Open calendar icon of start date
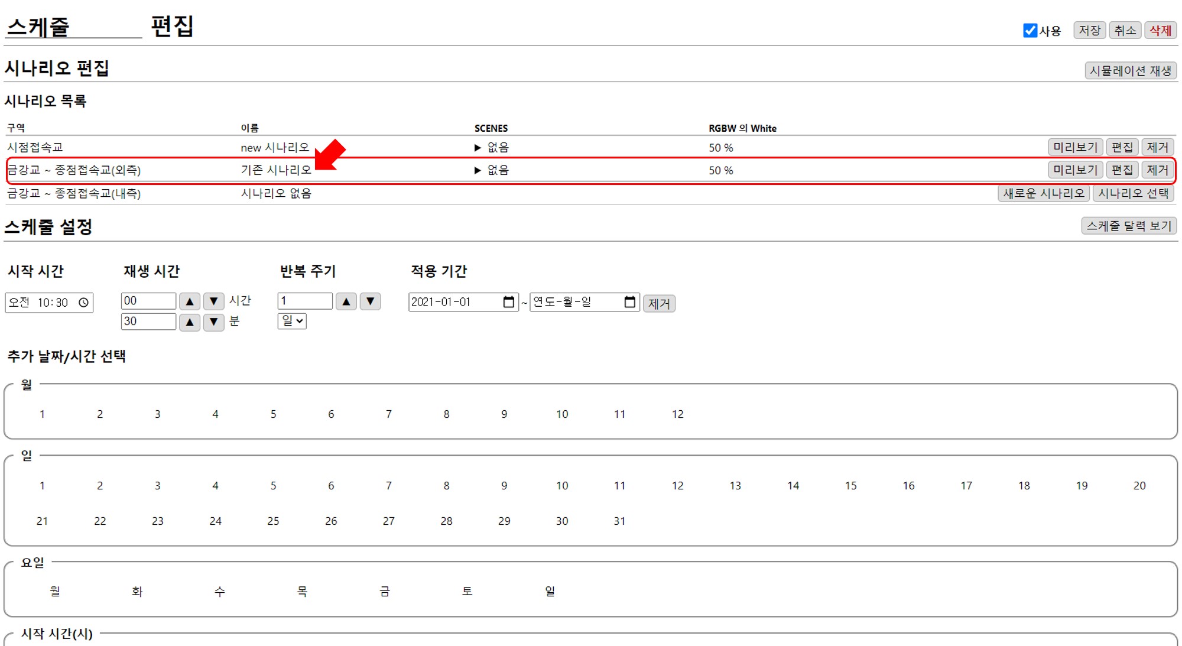 coord(508,302)
